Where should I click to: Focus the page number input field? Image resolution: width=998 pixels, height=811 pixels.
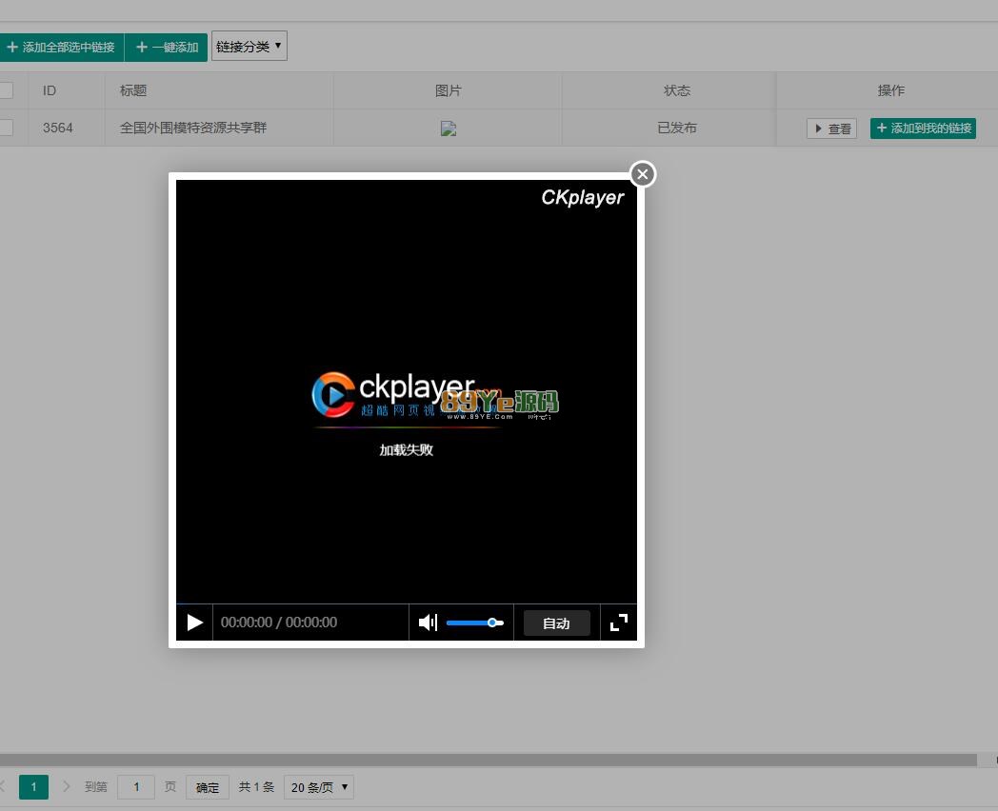click(x=136, y=787)
